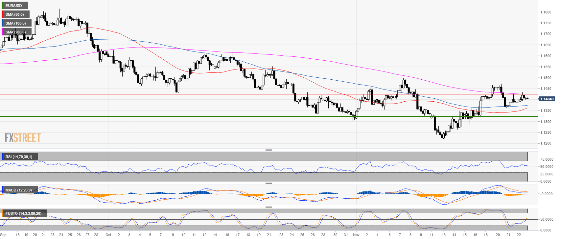
Task: Click the RSI (14,70,30,1) indicator label
Action: [19, 157]
